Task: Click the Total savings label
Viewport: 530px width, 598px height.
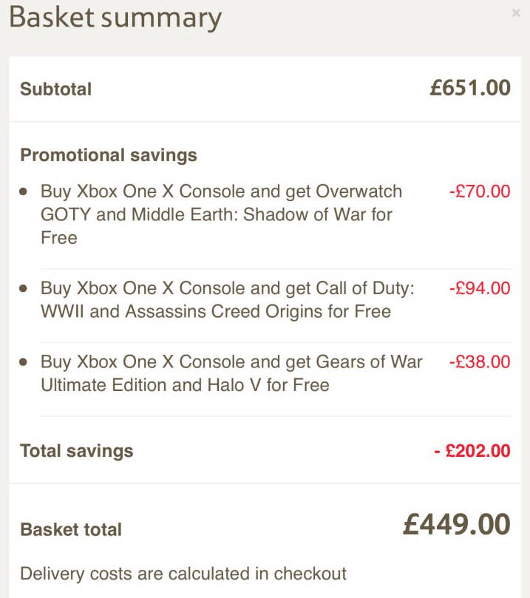Action: pos(76,451)
